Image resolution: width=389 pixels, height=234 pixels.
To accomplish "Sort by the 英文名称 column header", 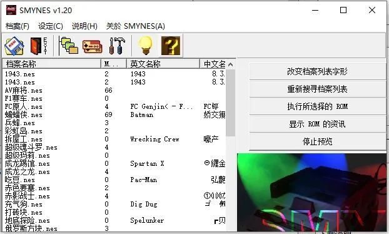I will [x=163, y=64].
